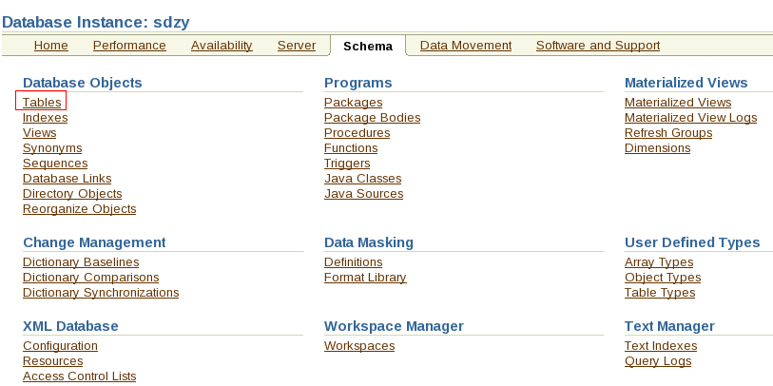Navigate to Database Links

(x=67, y=179)
